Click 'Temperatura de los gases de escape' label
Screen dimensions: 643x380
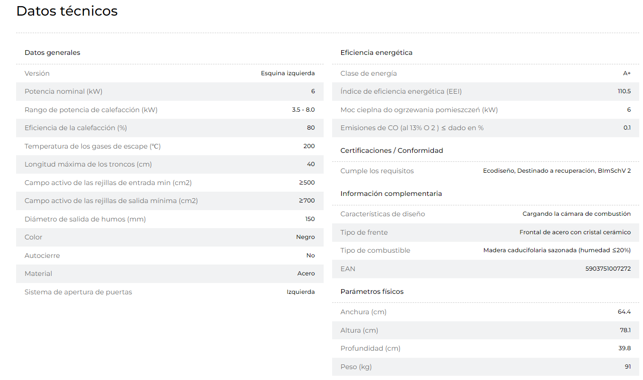pyautogui.click(x=93, y=146)
